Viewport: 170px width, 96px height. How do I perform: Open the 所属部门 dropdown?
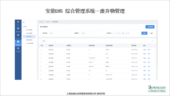click(x=91, y=33)
